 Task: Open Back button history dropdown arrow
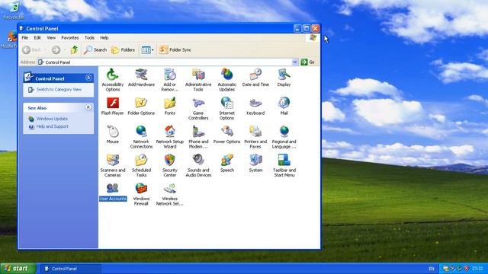(x=46, y=49)
